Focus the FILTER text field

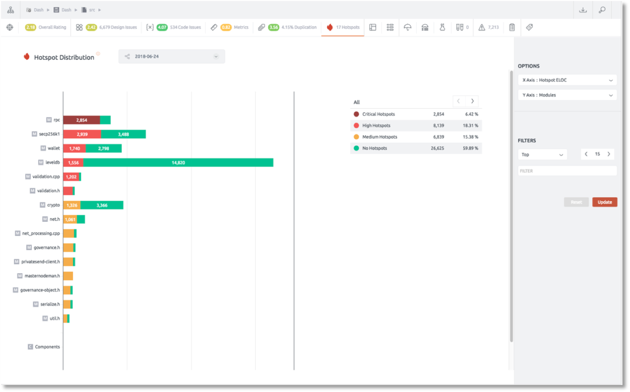[x=568, y=171]
